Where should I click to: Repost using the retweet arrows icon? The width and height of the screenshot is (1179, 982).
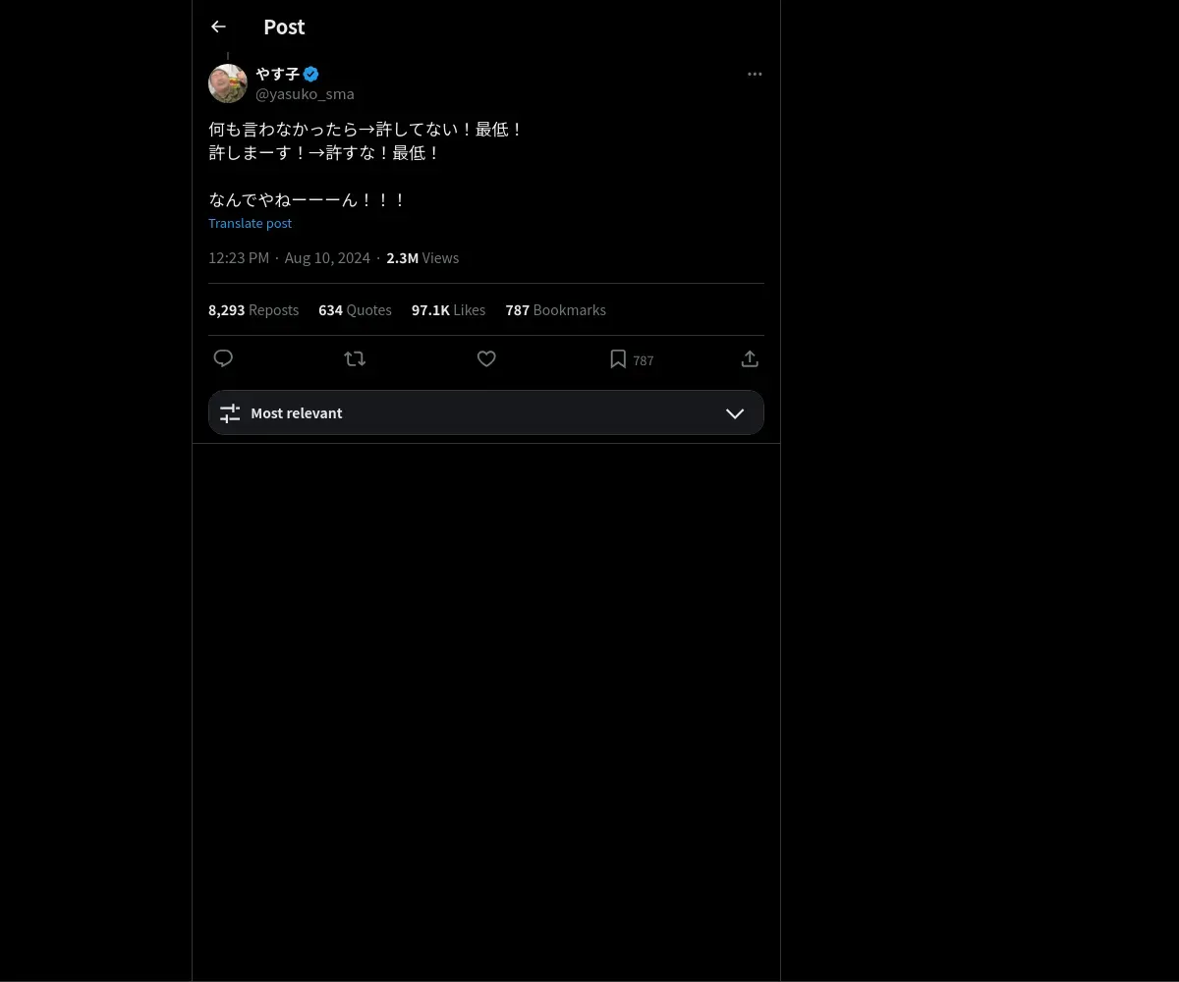click(x=355, y=359)
